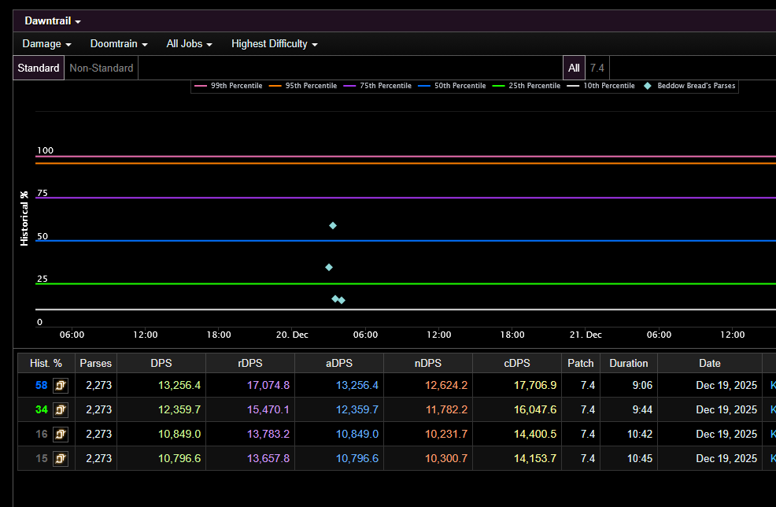This screenshot has width=776, height=507.
Task: Open gear icon in the 34 percentile row
Action: 61,409
